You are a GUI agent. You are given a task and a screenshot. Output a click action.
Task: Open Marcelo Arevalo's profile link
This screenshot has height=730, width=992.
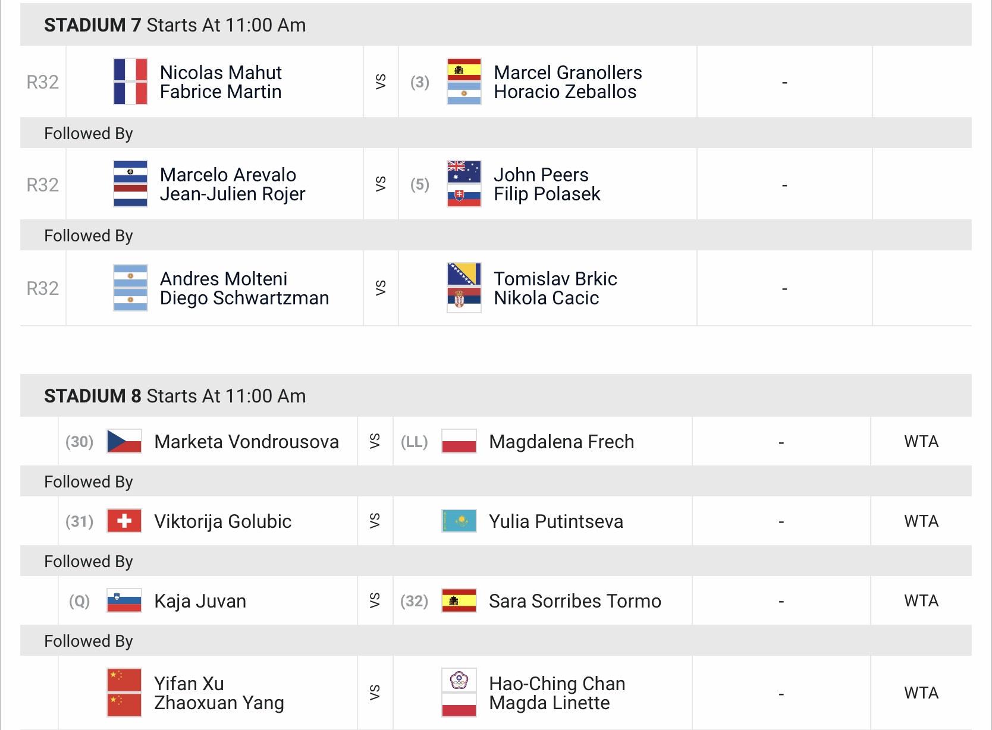click(x=228, y=175)
